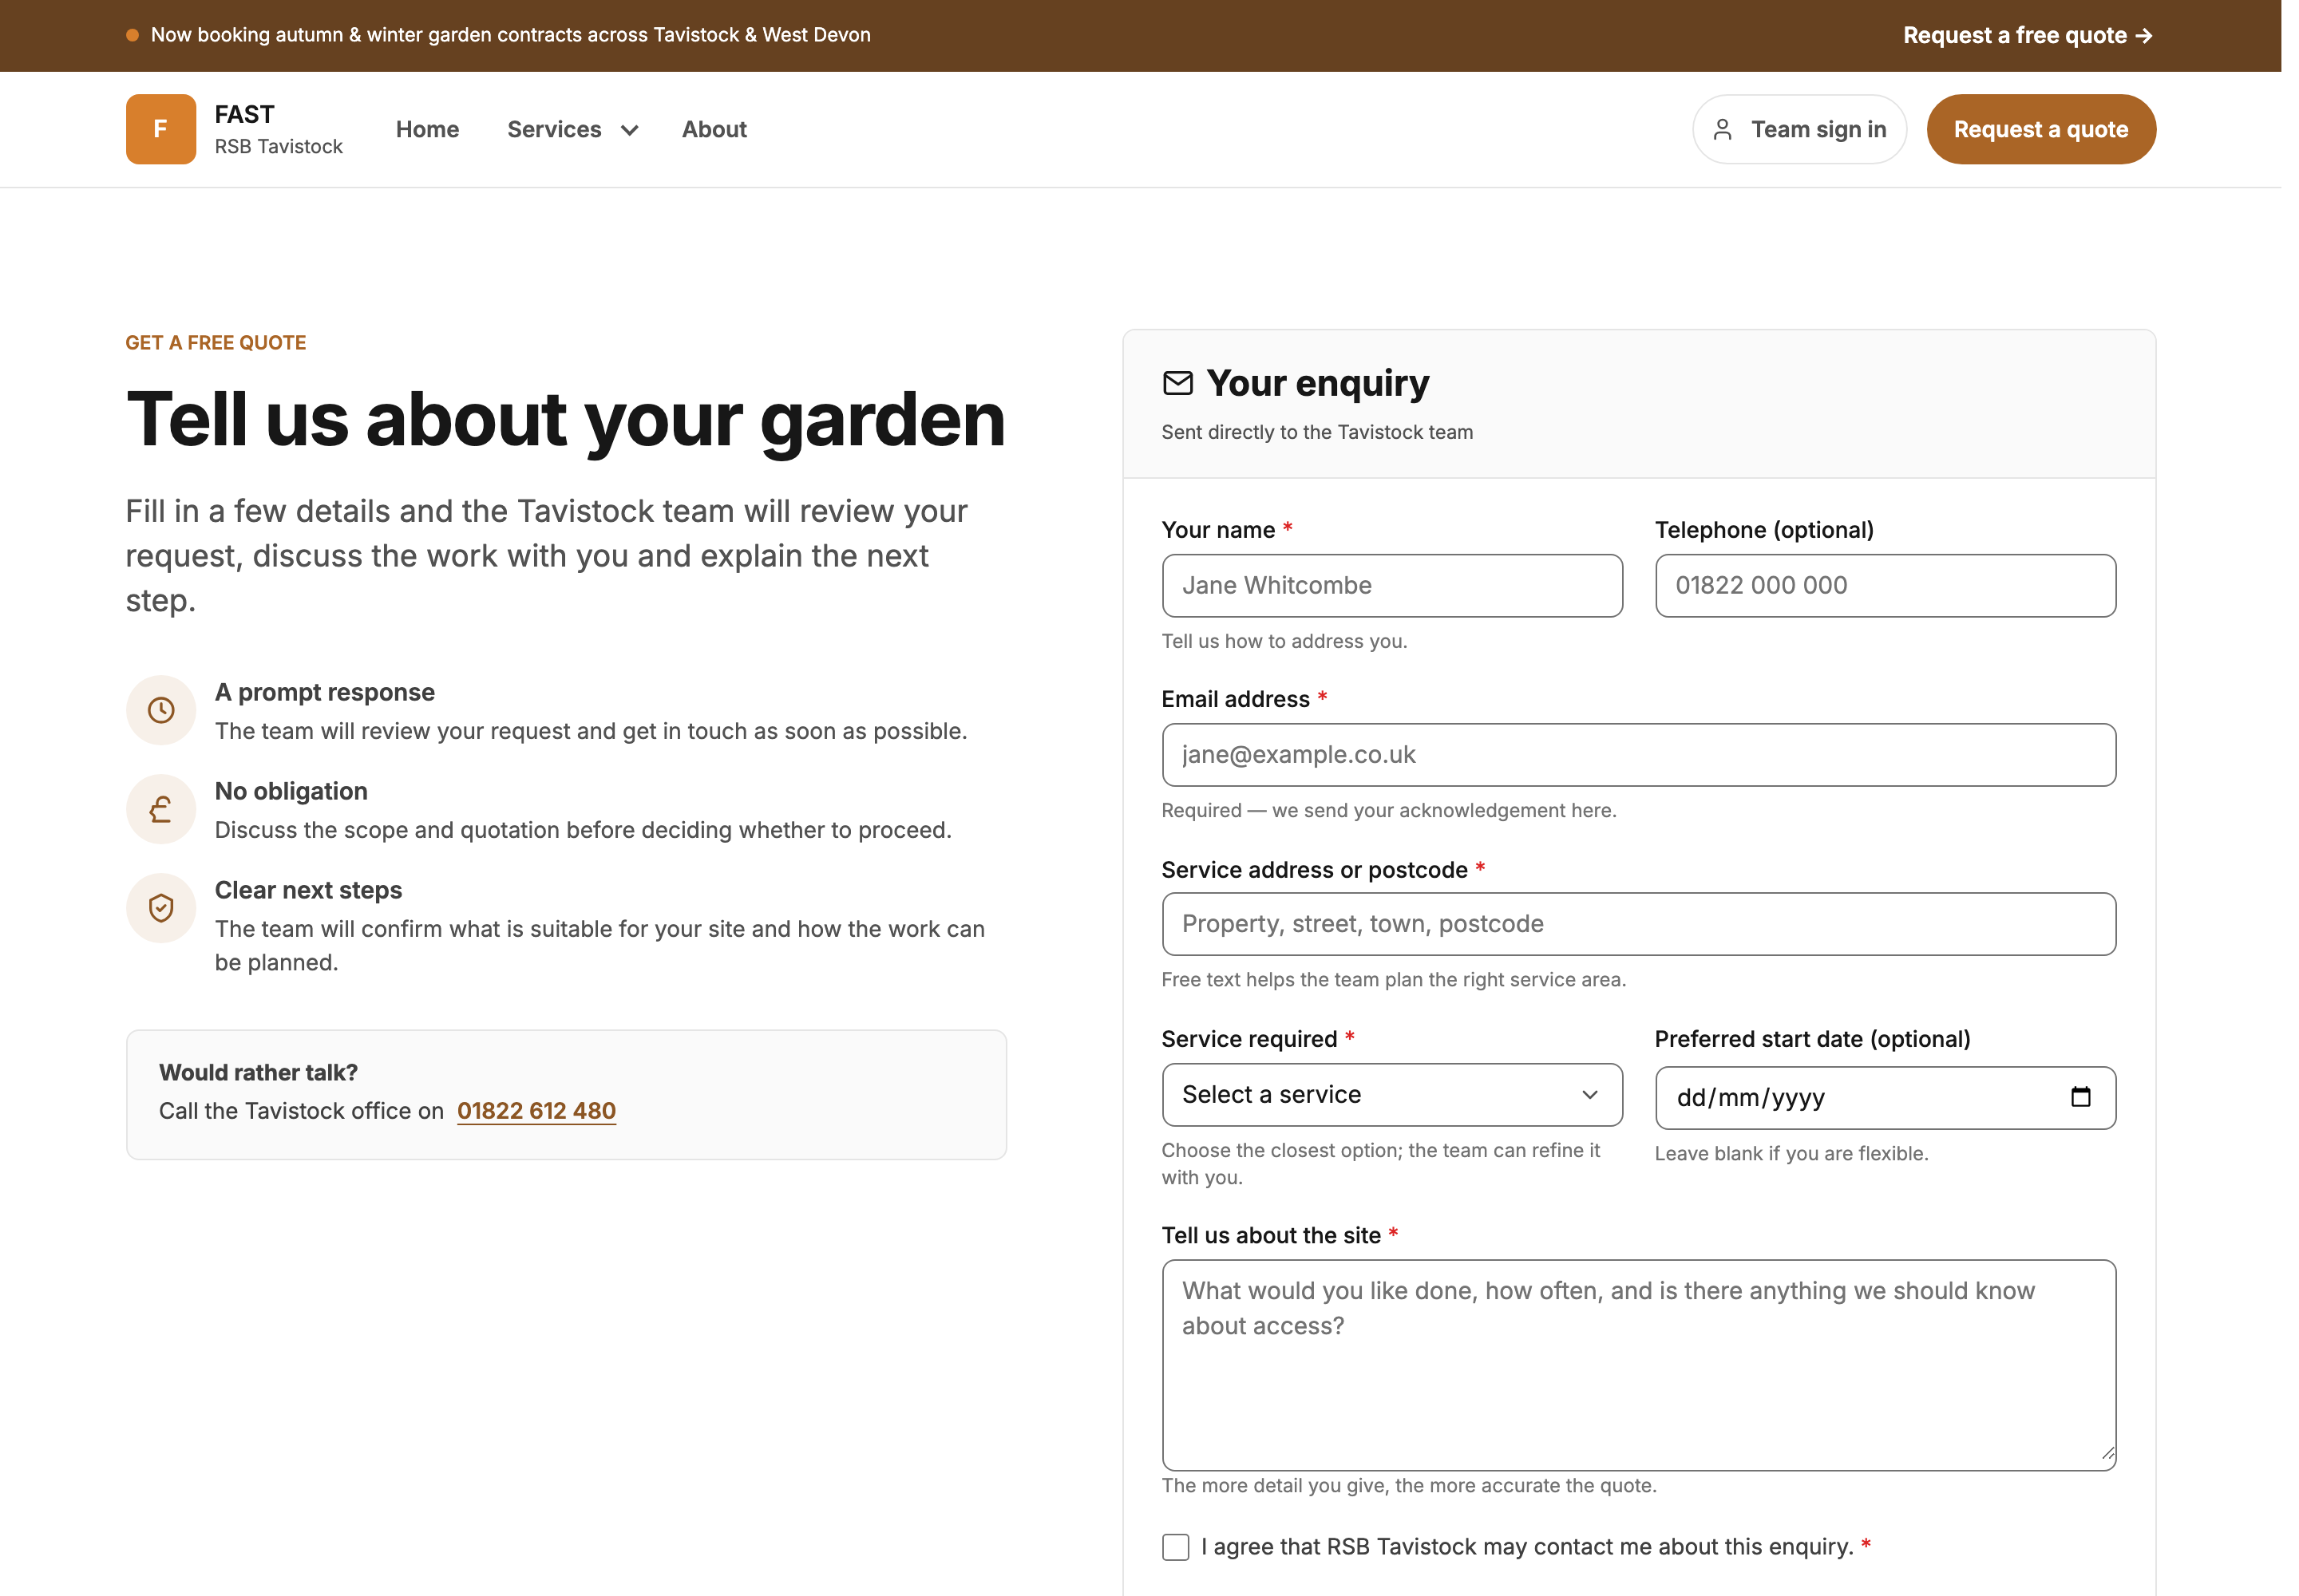Call the phone number link 01822 612 480
The image size is (2299, 1596).
536,1111
